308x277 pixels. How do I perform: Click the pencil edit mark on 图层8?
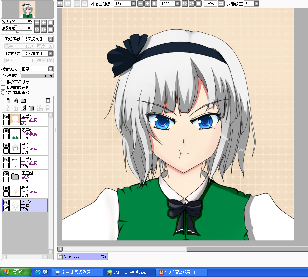tap(6, 208)
